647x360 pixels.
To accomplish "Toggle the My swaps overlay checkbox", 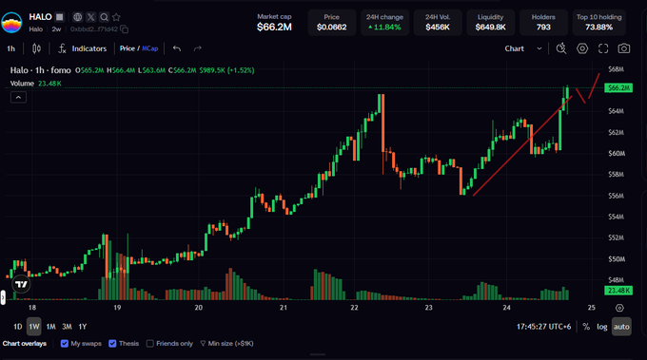I will pos(65,344).
